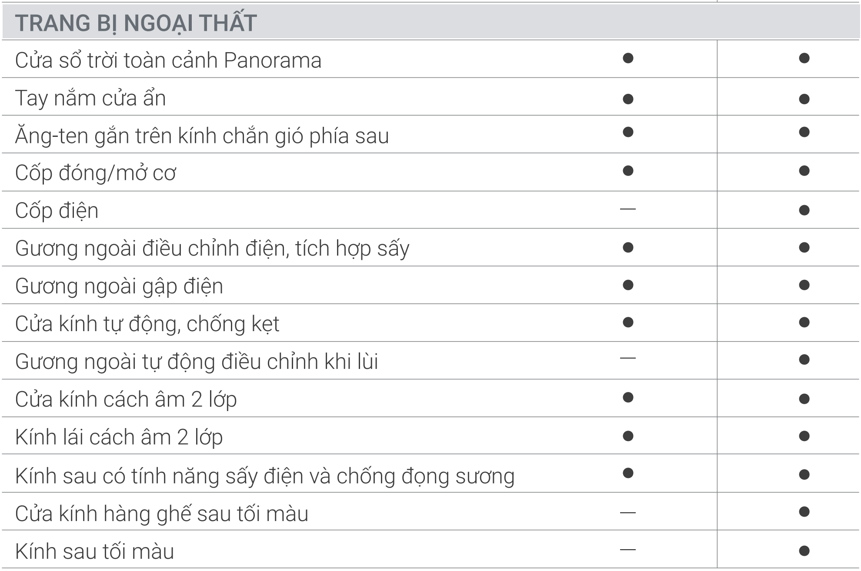The width and height of the screenshot is (861, 571).
Task: Click the "Cốp điện" row label
Action: 57,211
